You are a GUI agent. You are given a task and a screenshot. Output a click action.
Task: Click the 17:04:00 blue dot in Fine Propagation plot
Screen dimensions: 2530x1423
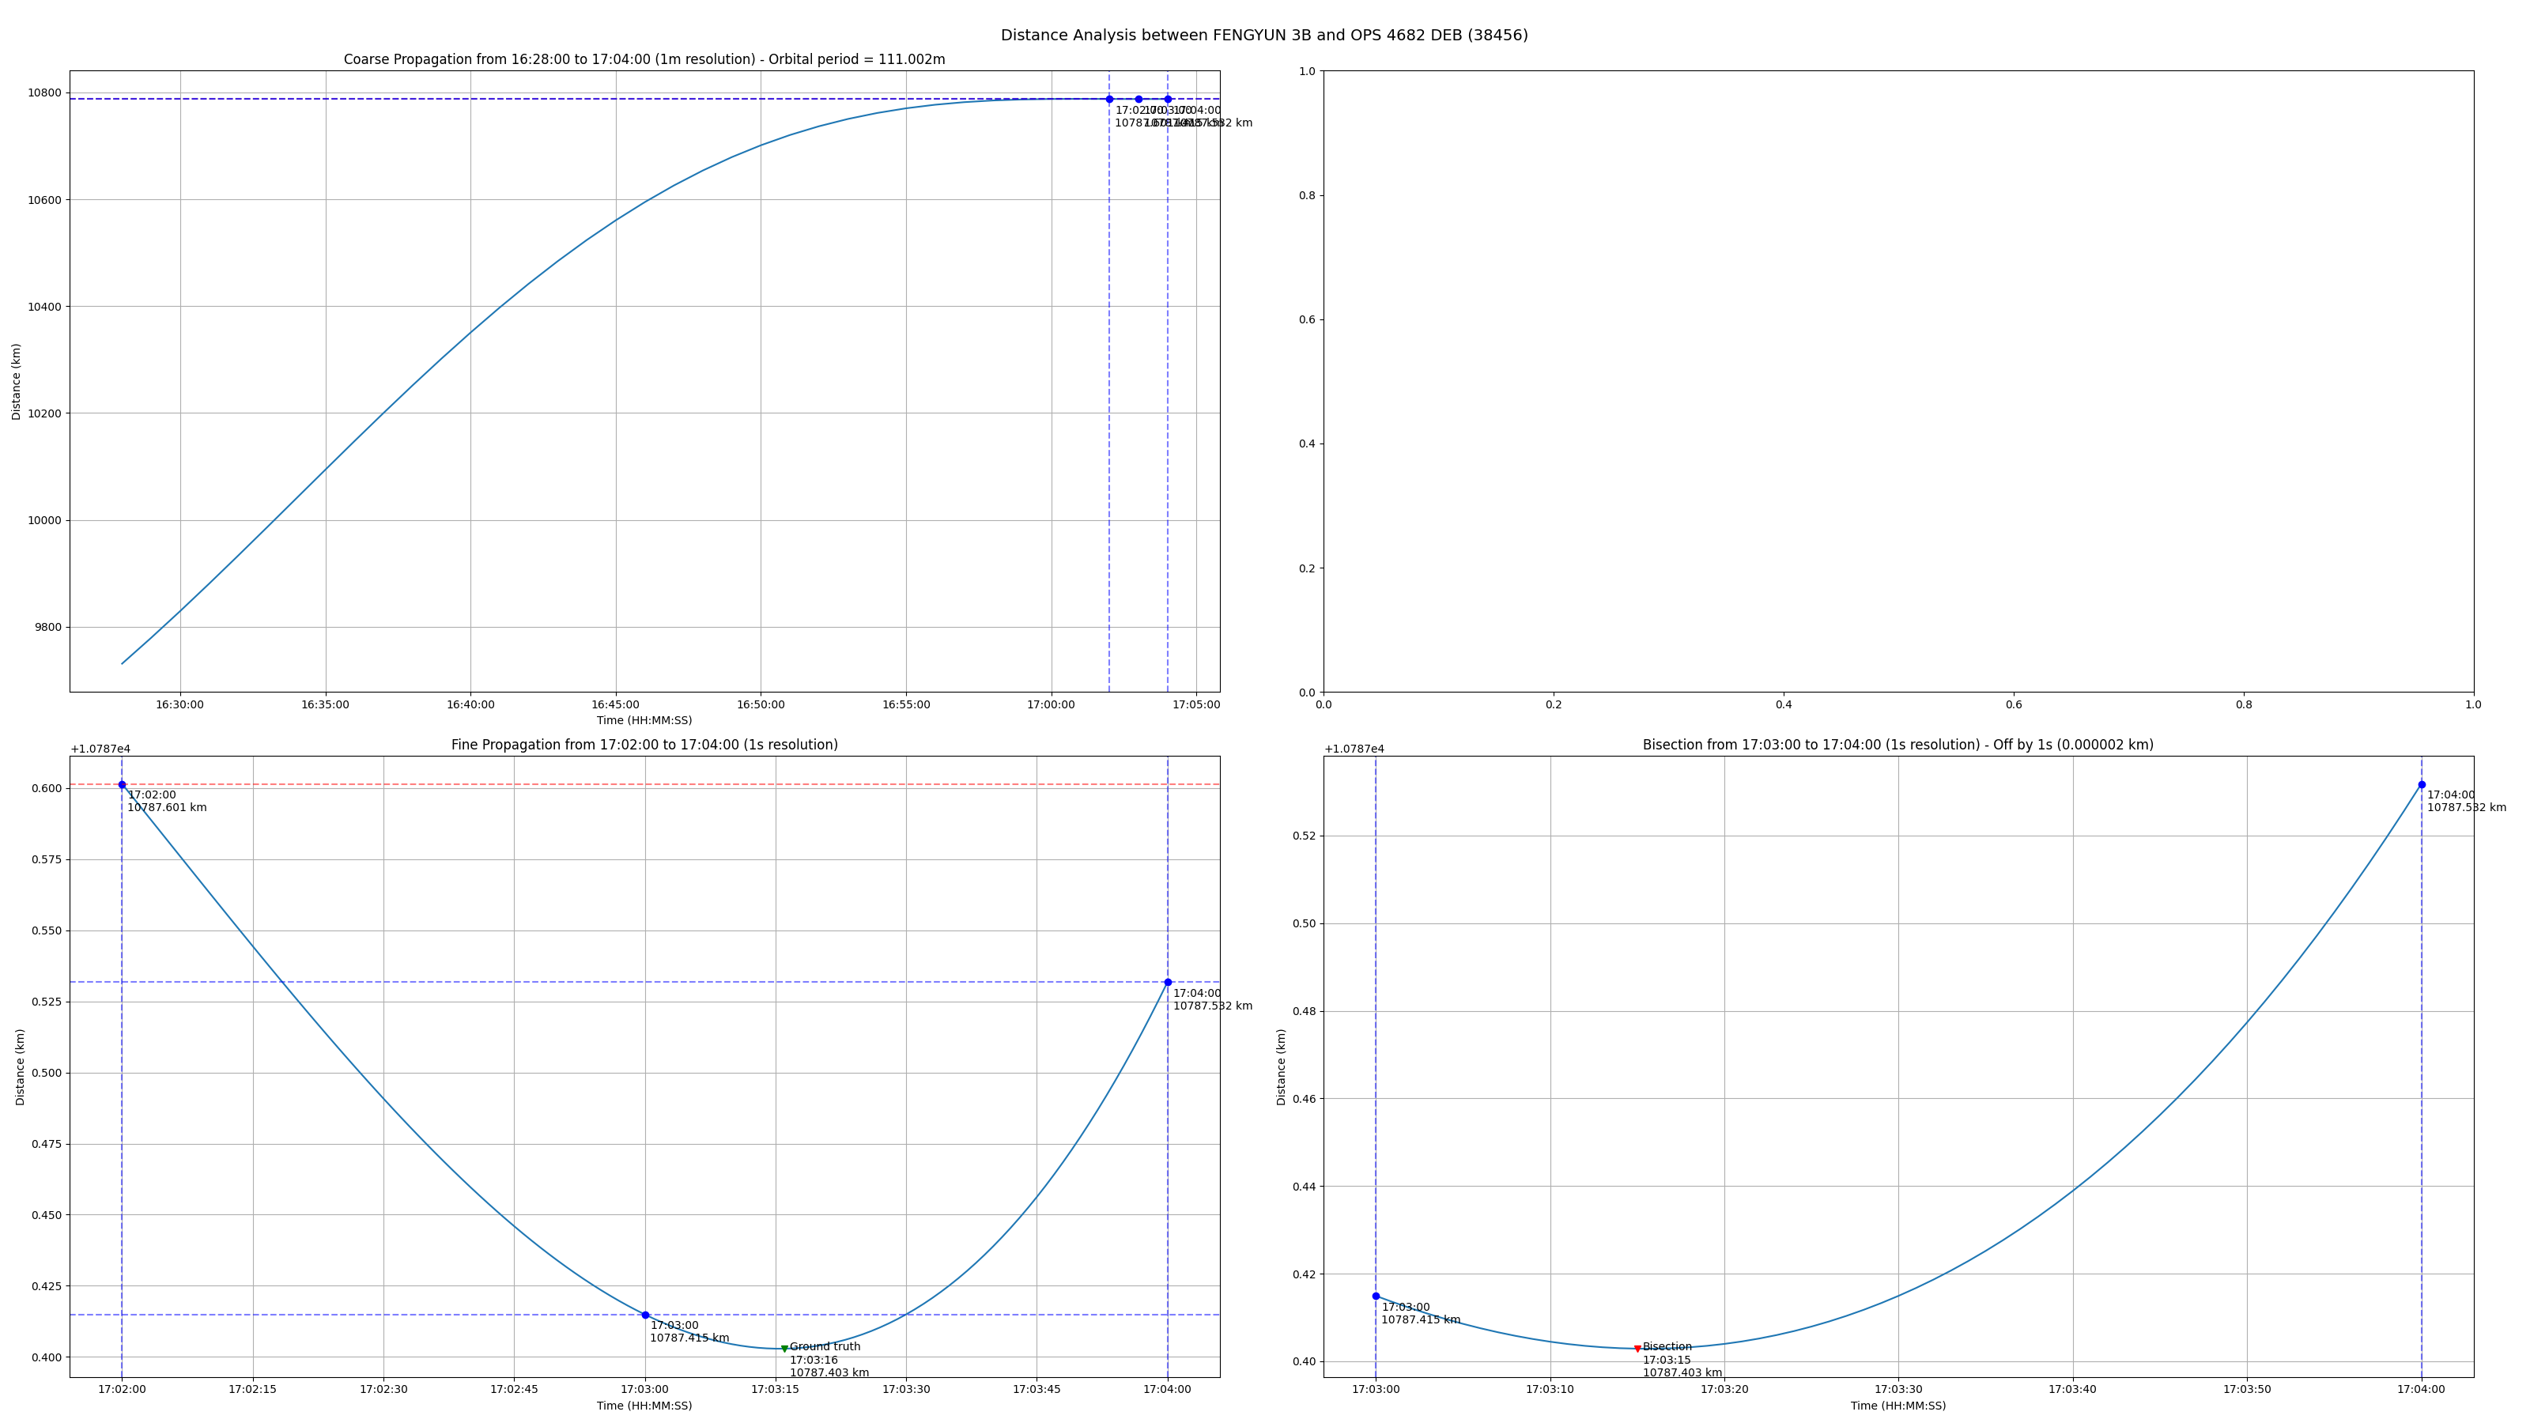click(1168, 982)
